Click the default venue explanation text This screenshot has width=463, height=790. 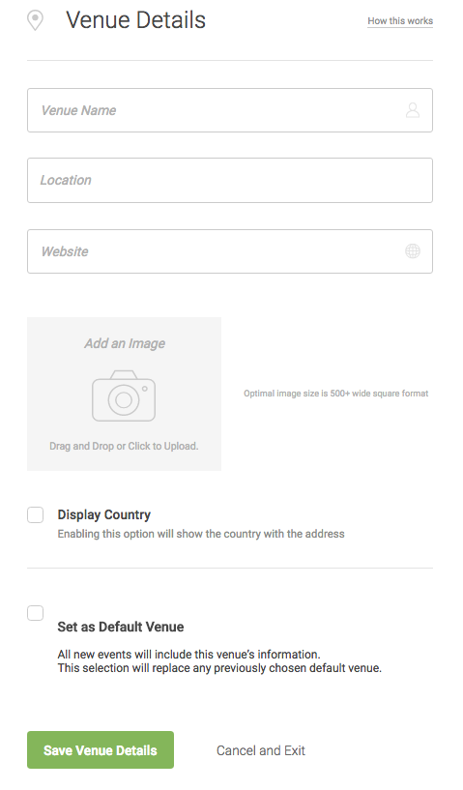point(219,661)
